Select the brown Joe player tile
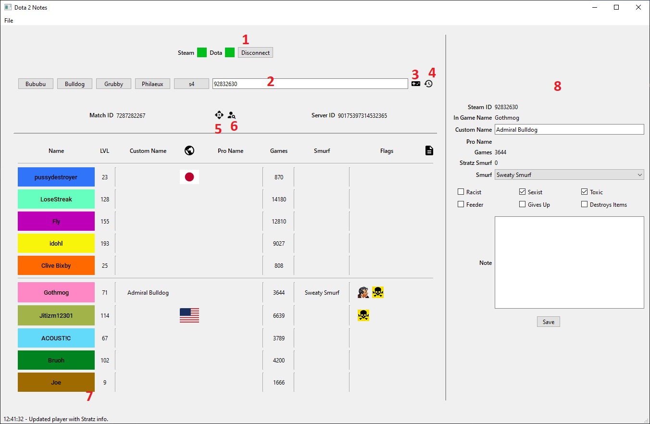The width and height of the screenshot is (650, 424). (56, 382)
